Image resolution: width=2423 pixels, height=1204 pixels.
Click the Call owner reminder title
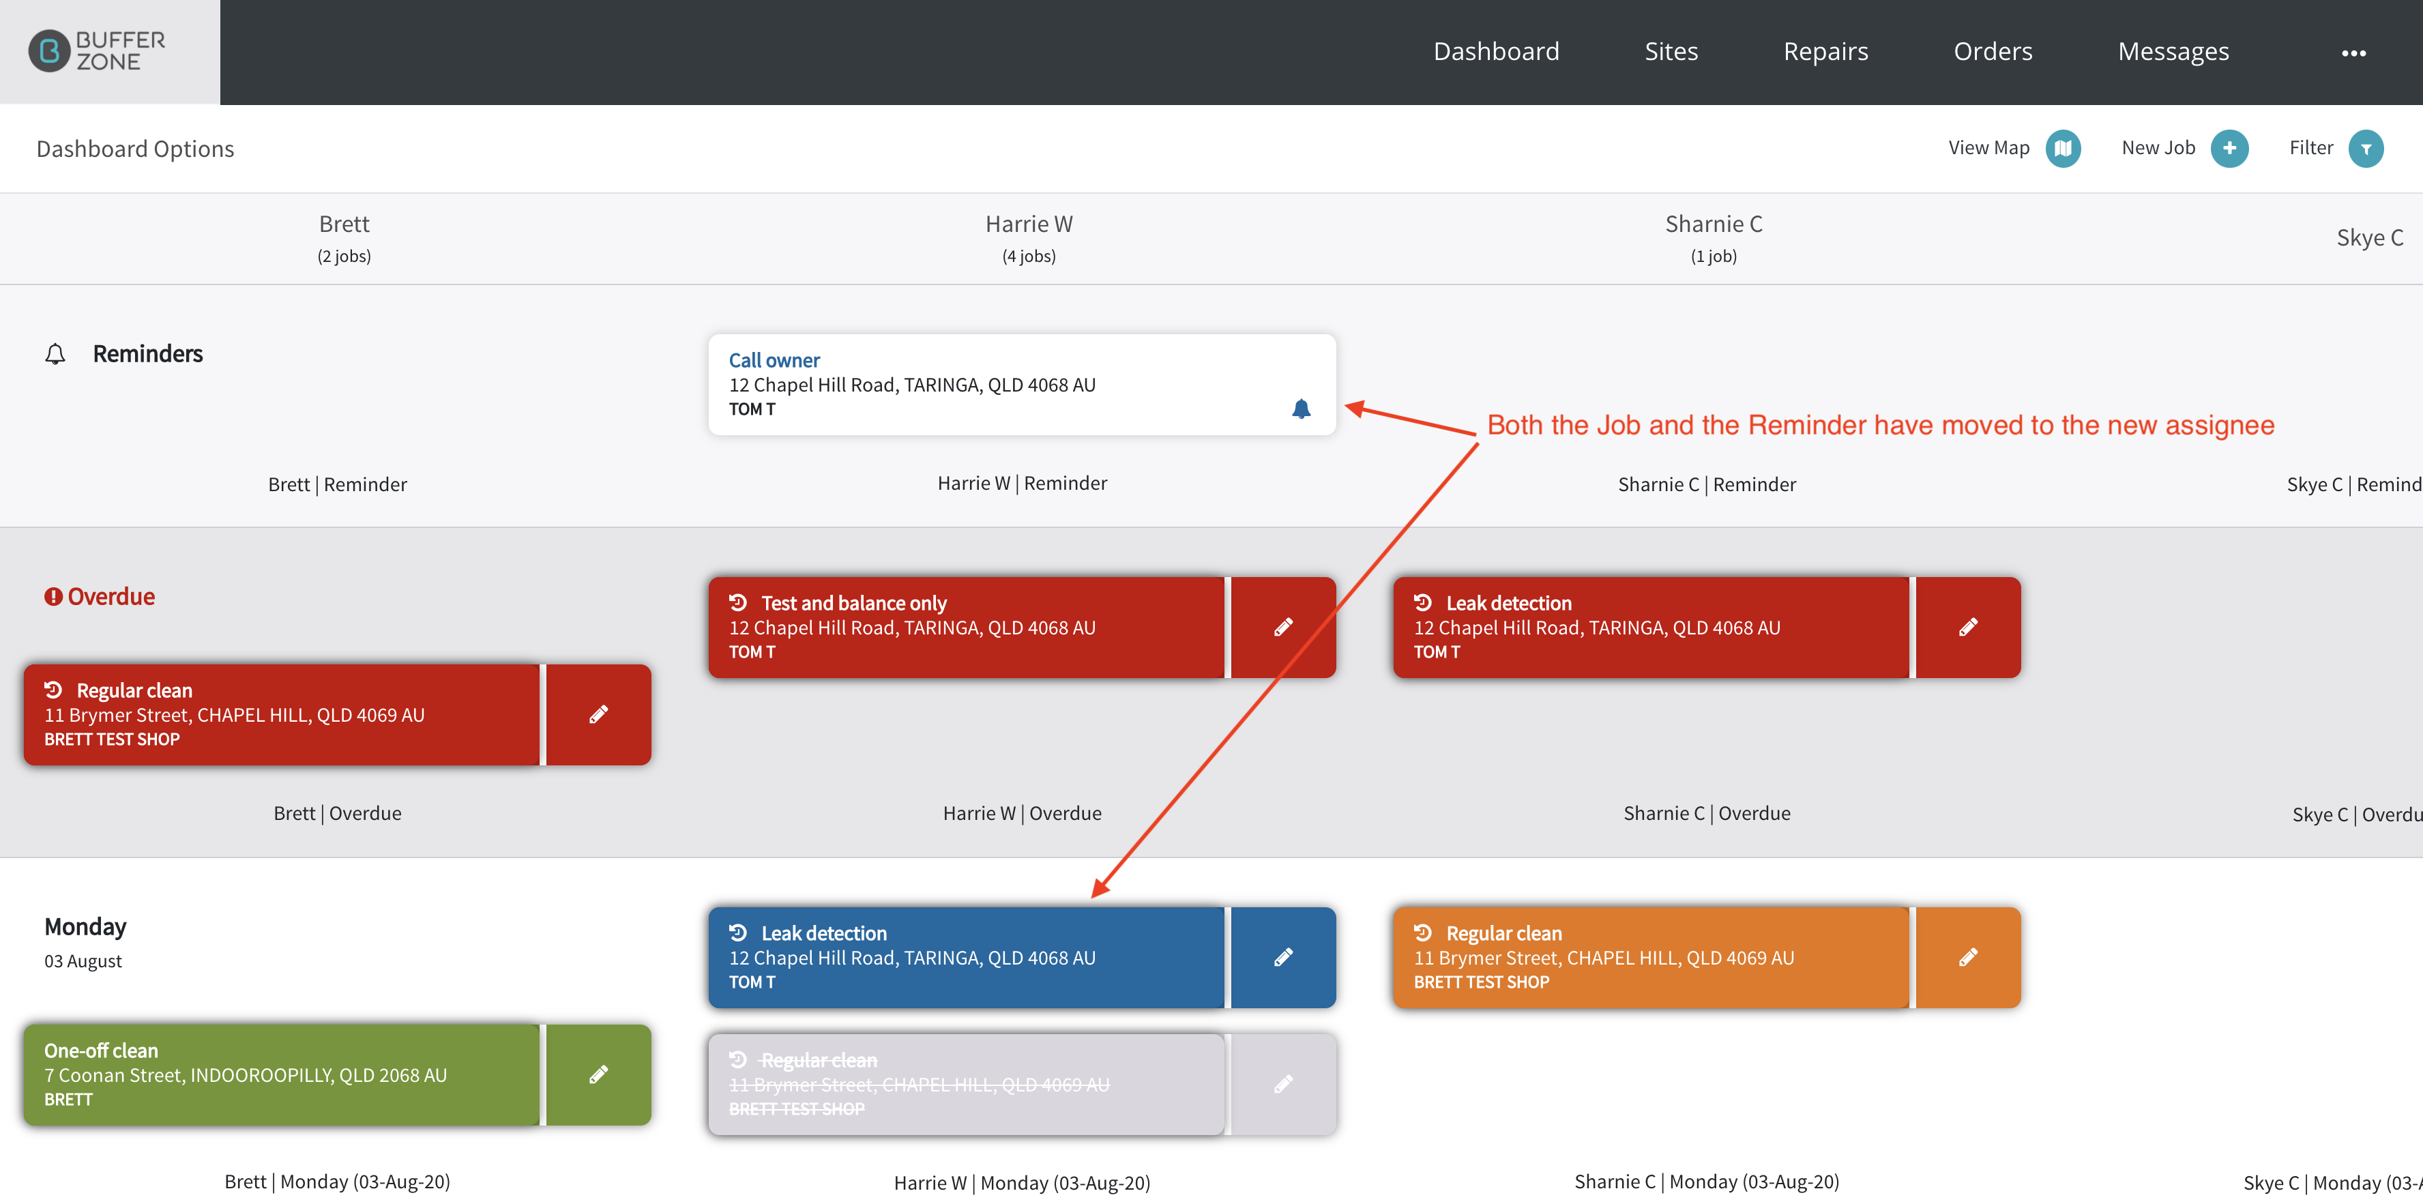coord(774,360)
